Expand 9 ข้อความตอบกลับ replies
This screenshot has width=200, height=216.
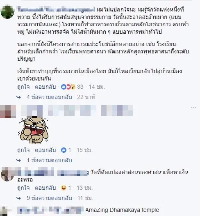pos(49,198)
